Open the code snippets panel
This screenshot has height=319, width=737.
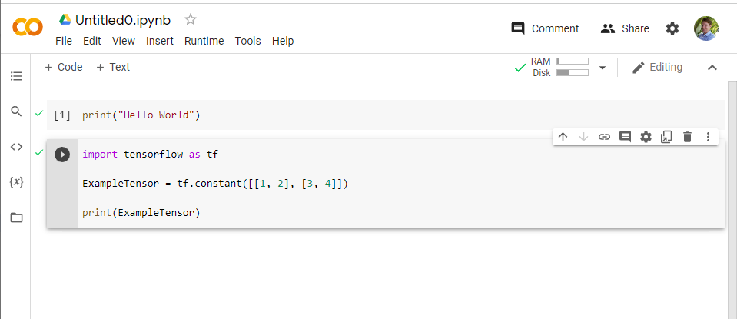(16, 147)
